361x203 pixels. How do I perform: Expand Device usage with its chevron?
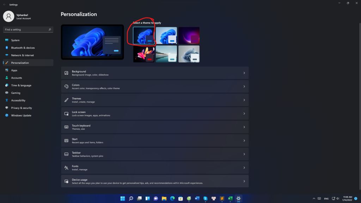tap(244, 181)
